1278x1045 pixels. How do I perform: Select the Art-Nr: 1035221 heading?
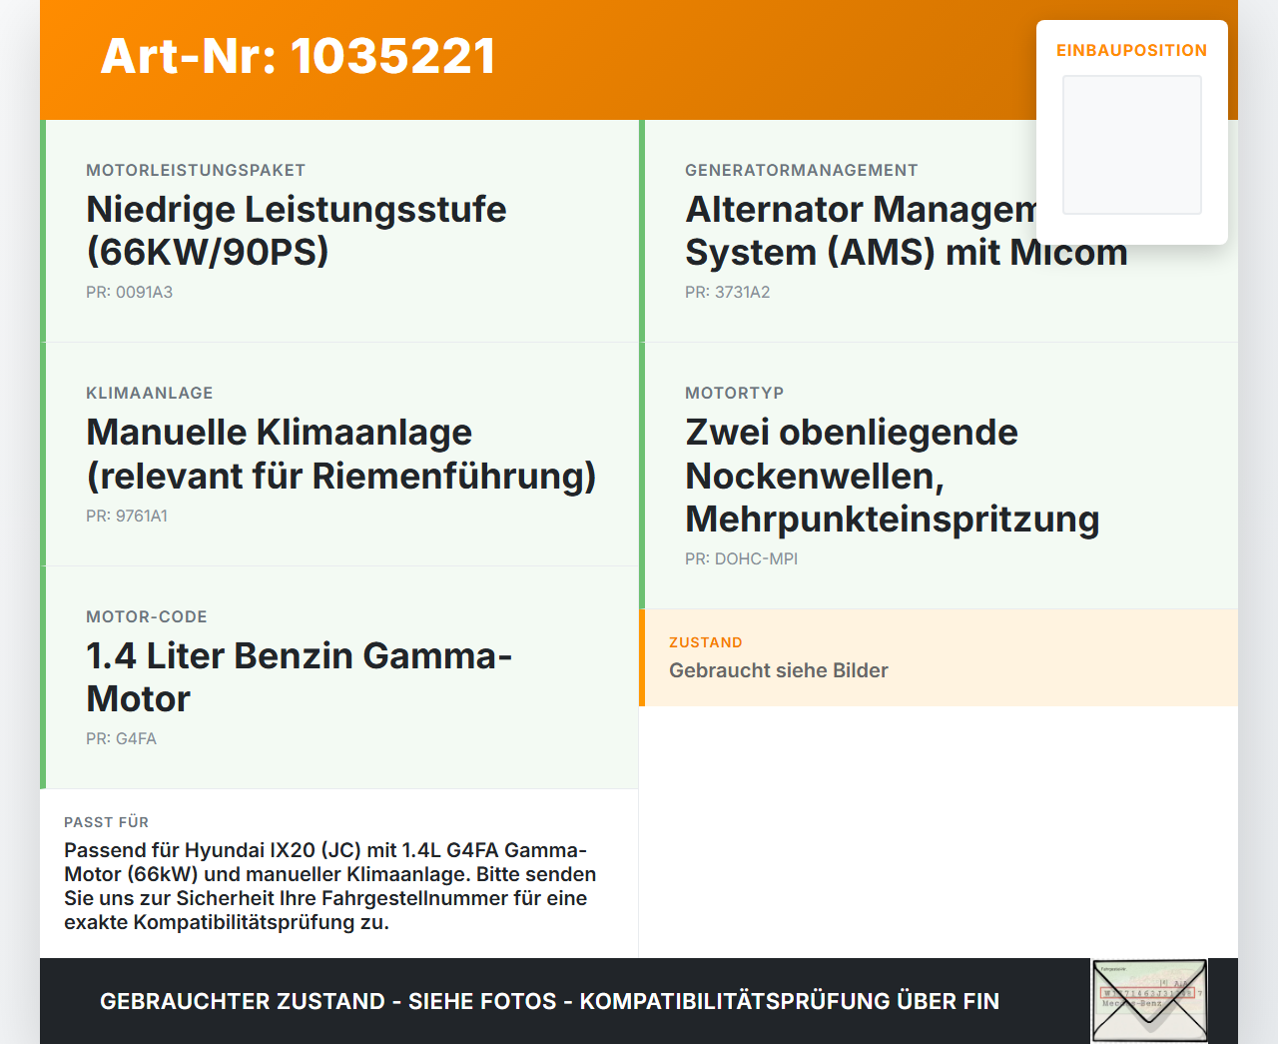[x=298, y=56]
